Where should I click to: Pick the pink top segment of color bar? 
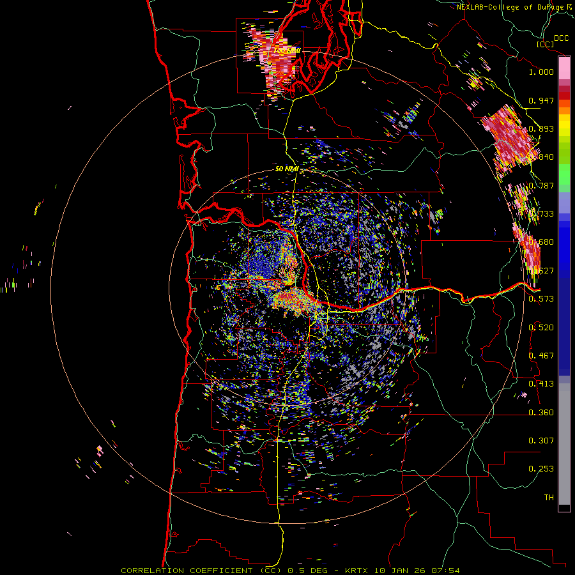tap(564, 68)
